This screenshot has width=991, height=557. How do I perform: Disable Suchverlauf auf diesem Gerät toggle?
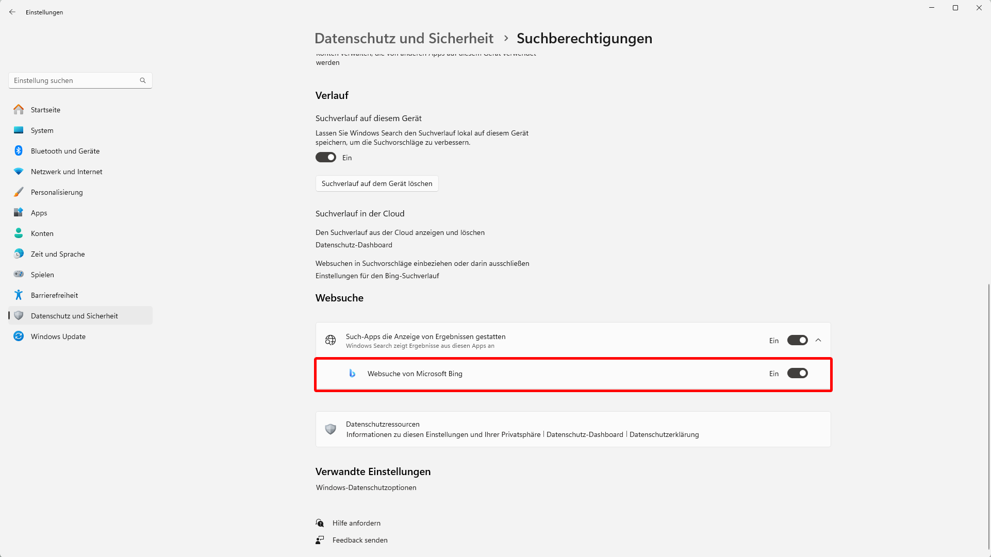tap(326, 158)
